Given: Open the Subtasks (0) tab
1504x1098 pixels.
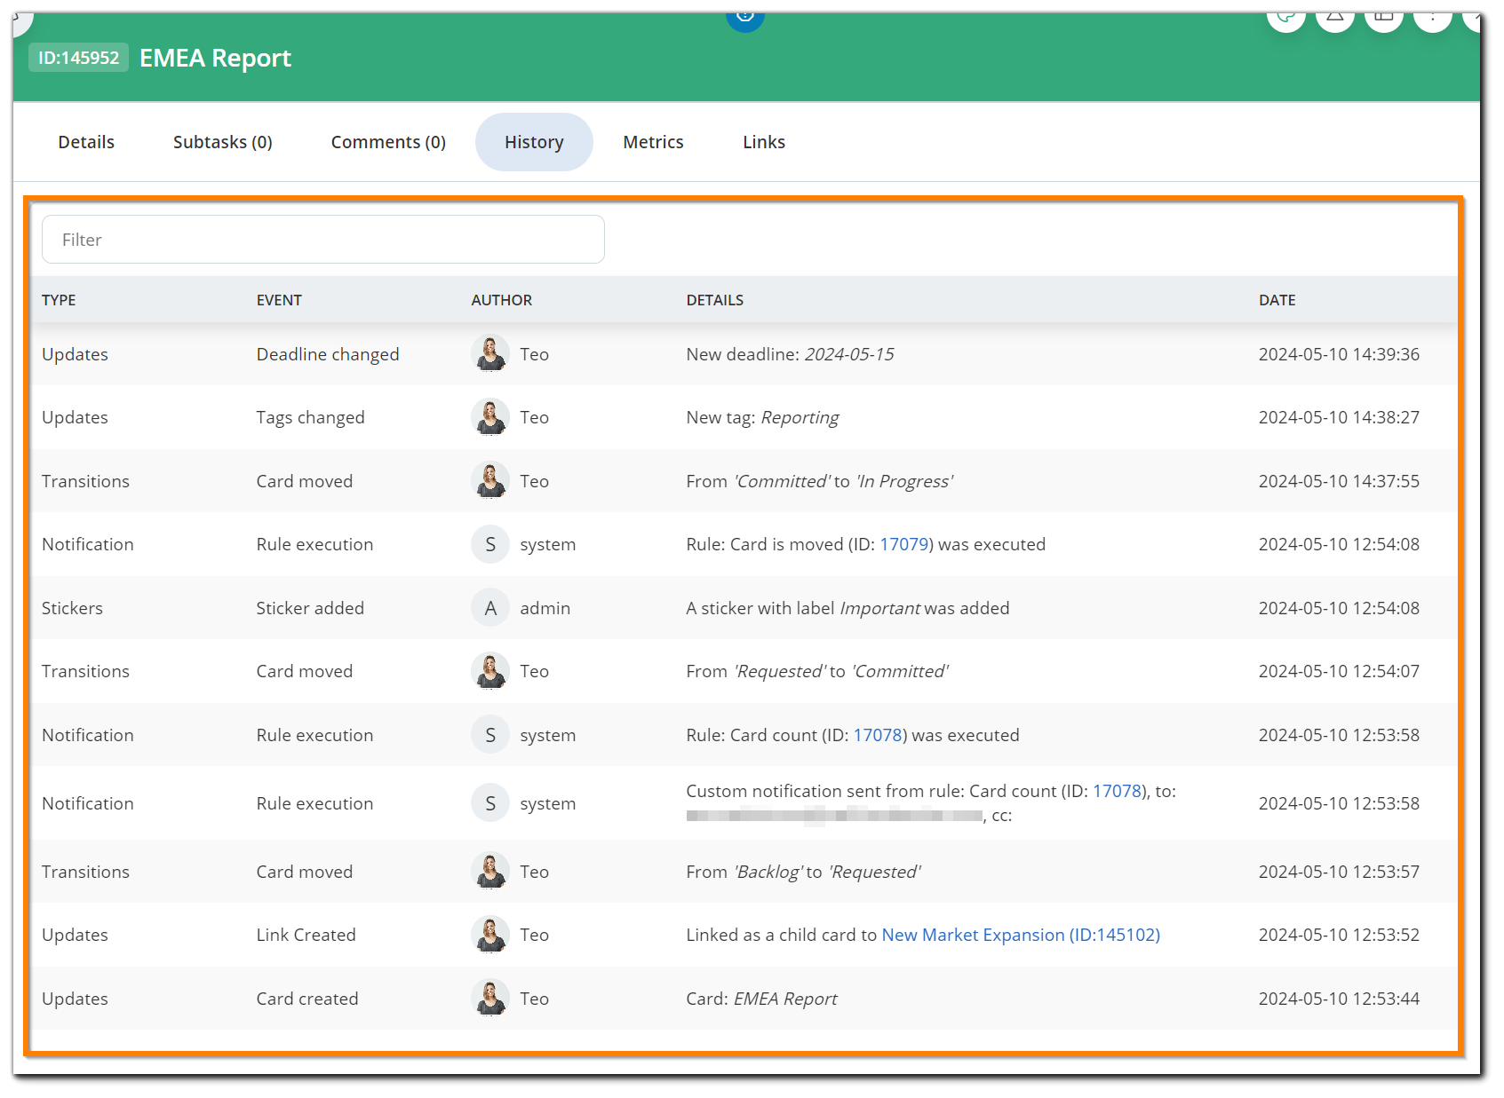Looking at the screenshot, I should tap(222, 142).
